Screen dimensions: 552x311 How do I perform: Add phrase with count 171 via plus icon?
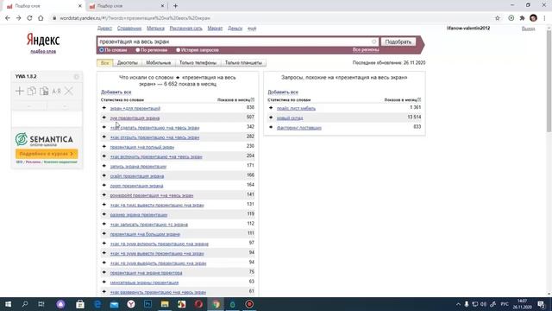104,166
